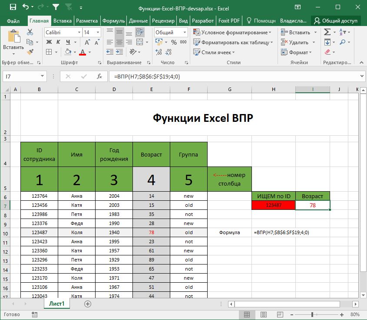Viewport: 367px width, 320px height.
Task: Click the Save icon in quick access toolbar
Action: 13,7
